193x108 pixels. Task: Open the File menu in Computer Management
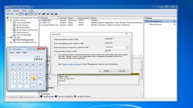[9, 11]
